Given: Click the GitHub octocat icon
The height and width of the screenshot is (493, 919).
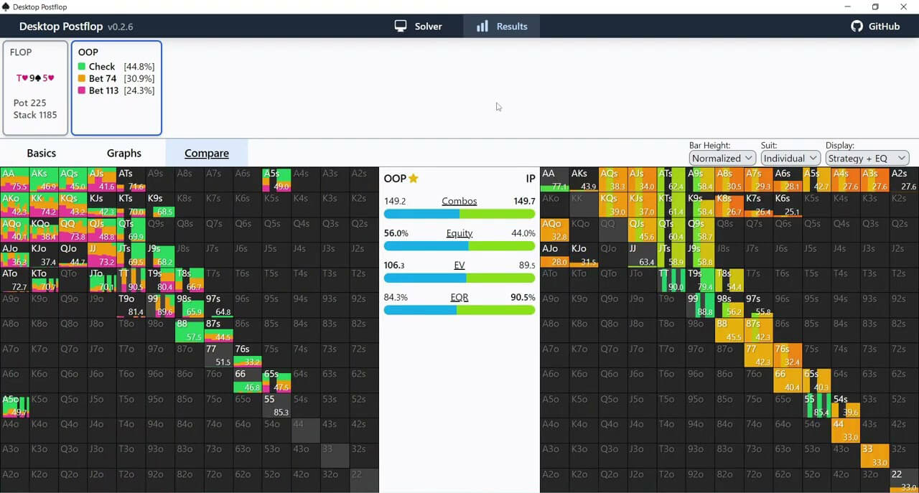Looking at the screenshot, I should [857, 26].
